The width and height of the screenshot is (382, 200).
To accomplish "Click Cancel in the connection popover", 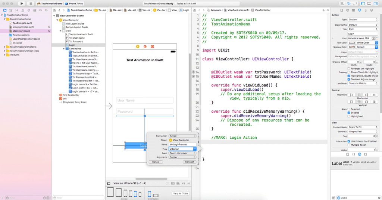I will click(x=156, y=162).
